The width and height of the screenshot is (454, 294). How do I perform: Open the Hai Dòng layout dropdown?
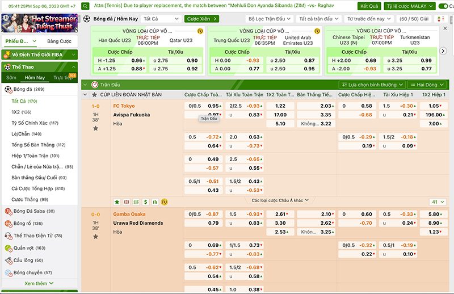[427, 85]
